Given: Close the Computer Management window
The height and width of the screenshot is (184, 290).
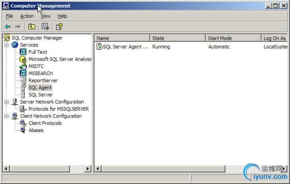Looking at the screenshot, I should click(x=284, y=6).
